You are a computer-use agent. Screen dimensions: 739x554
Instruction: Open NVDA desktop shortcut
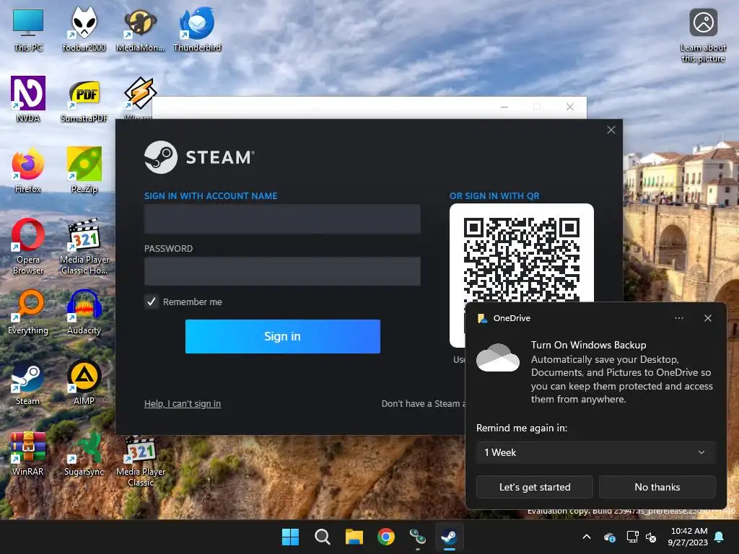click(x=28, y=100)
